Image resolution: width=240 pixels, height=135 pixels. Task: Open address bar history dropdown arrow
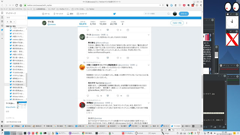(x=160, y=5)
